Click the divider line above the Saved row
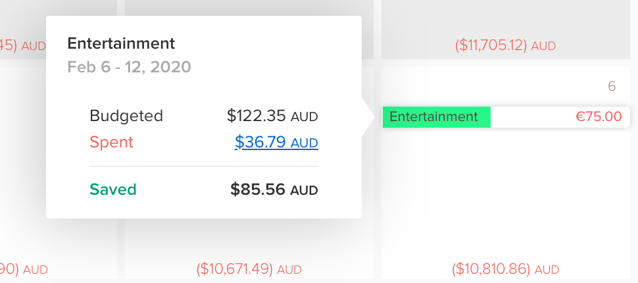The width and height of the screenshot is (638, 283). (x=204, y=167)
